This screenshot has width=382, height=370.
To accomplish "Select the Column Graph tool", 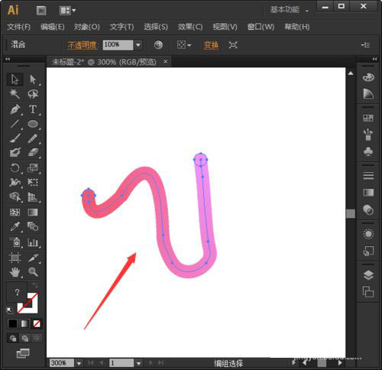I will click(33, 242).
